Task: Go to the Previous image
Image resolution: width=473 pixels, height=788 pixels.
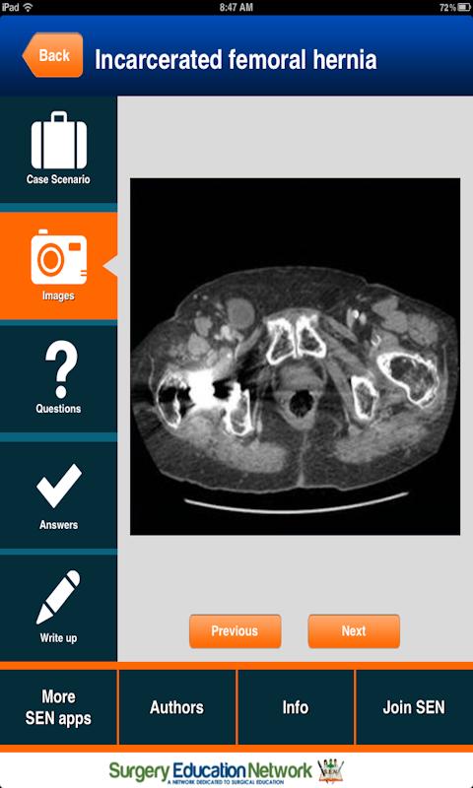Action: [235, 631]
